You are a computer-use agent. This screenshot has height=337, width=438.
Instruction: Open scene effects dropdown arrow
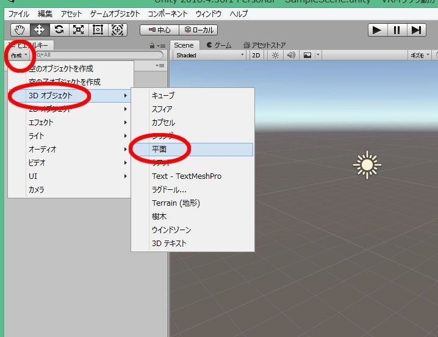(318, 56)
